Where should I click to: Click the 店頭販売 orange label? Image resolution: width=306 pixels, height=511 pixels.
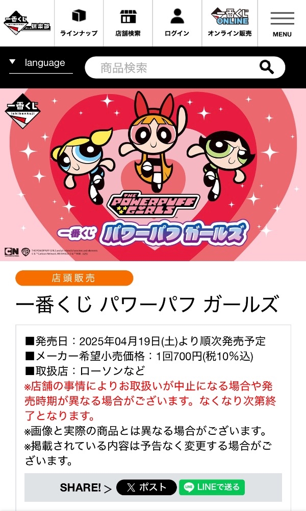74,278
